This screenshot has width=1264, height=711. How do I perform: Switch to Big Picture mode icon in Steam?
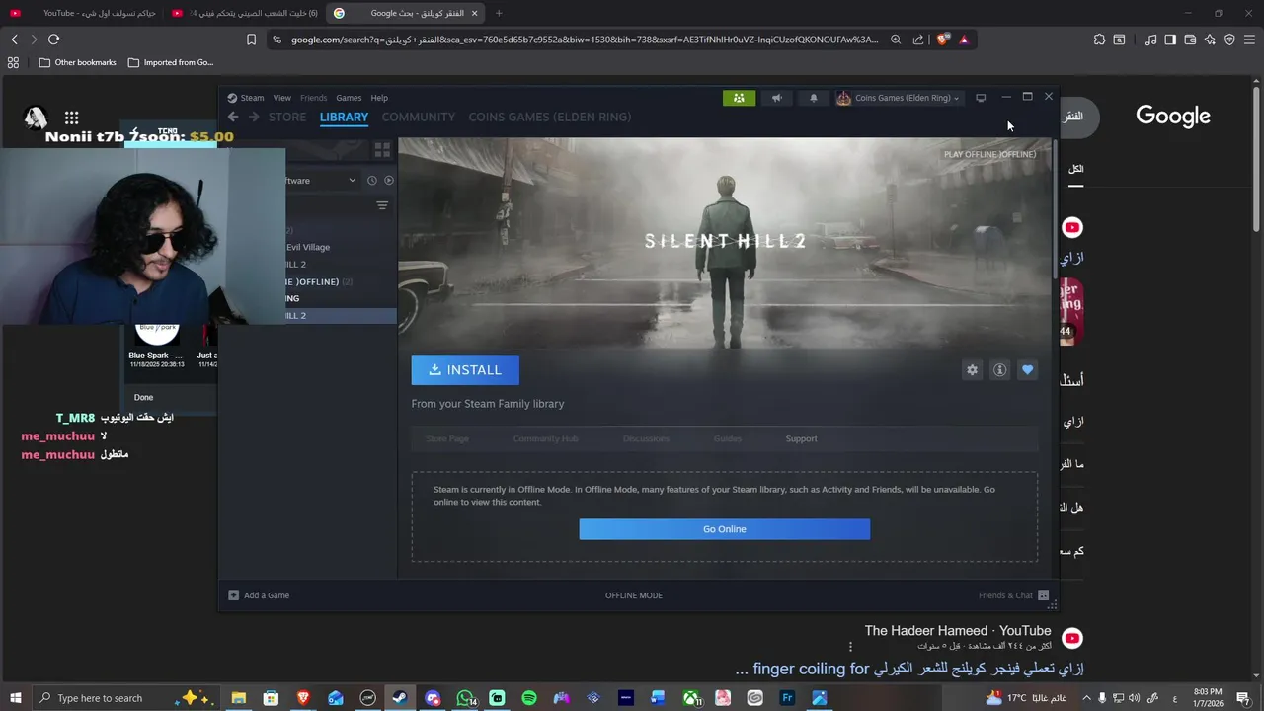coord(981,98)
